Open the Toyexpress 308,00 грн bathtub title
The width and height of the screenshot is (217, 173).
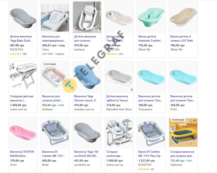(x=151, y=98)
